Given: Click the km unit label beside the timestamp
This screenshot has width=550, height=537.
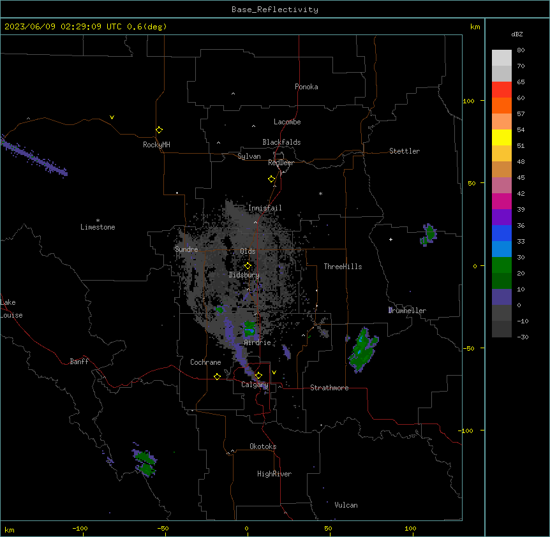Looking at the screenshot, I should pos(475,27).
